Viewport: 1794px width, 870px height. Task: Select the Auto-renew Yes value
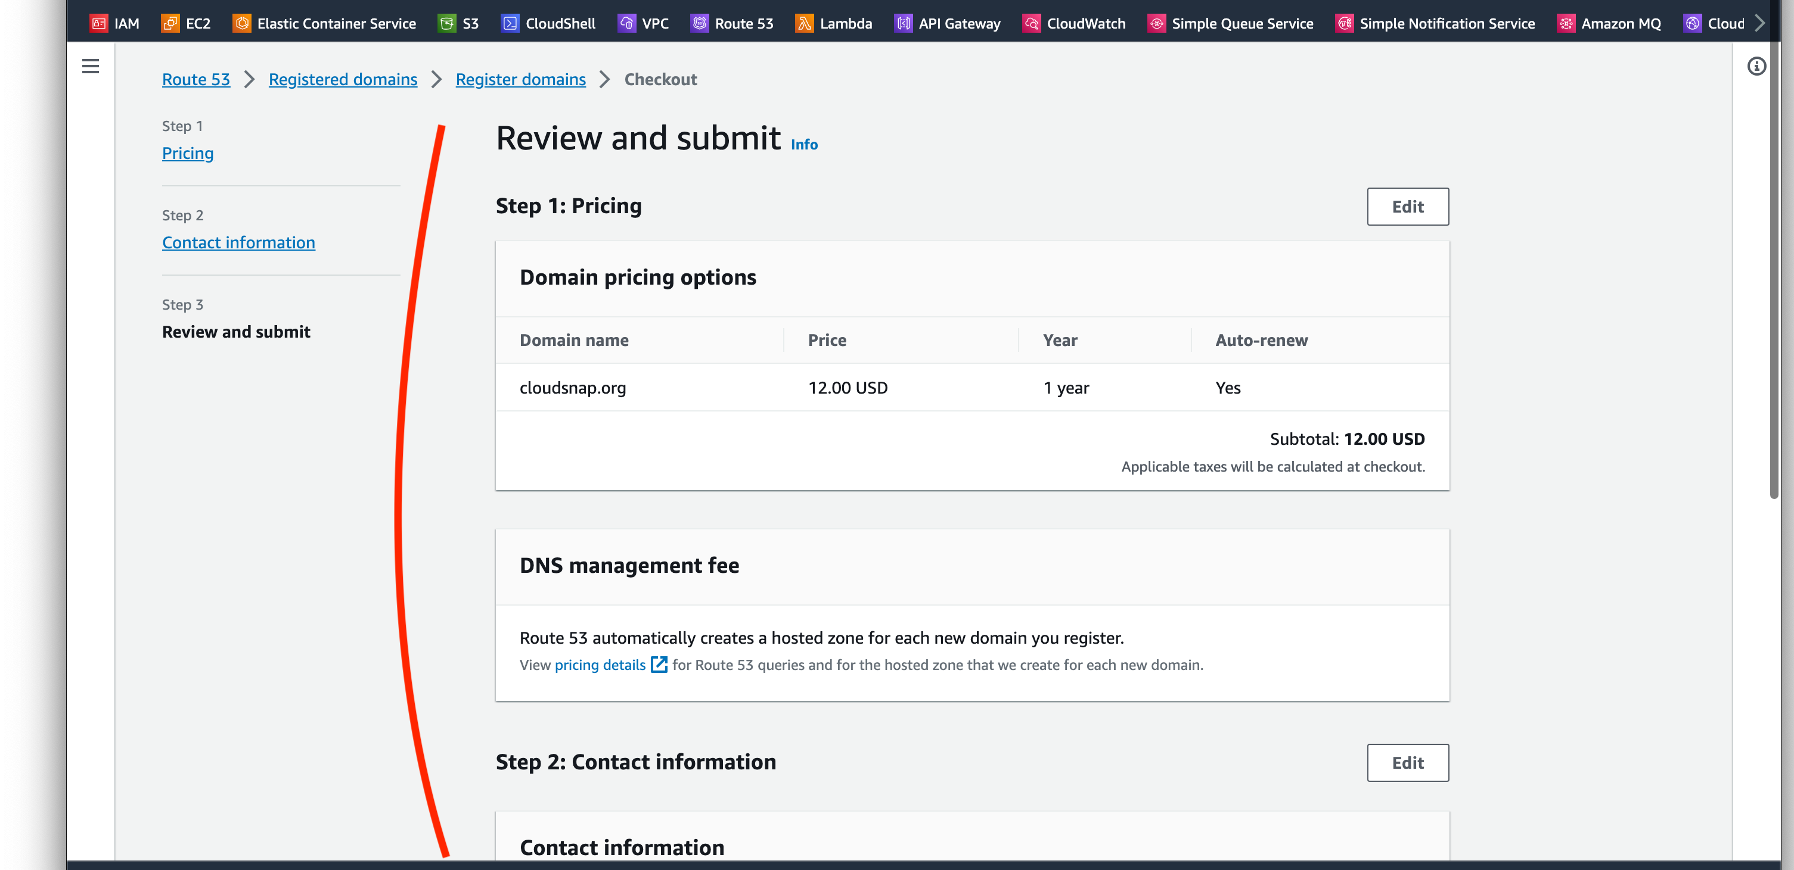(x=1228, y=388)
